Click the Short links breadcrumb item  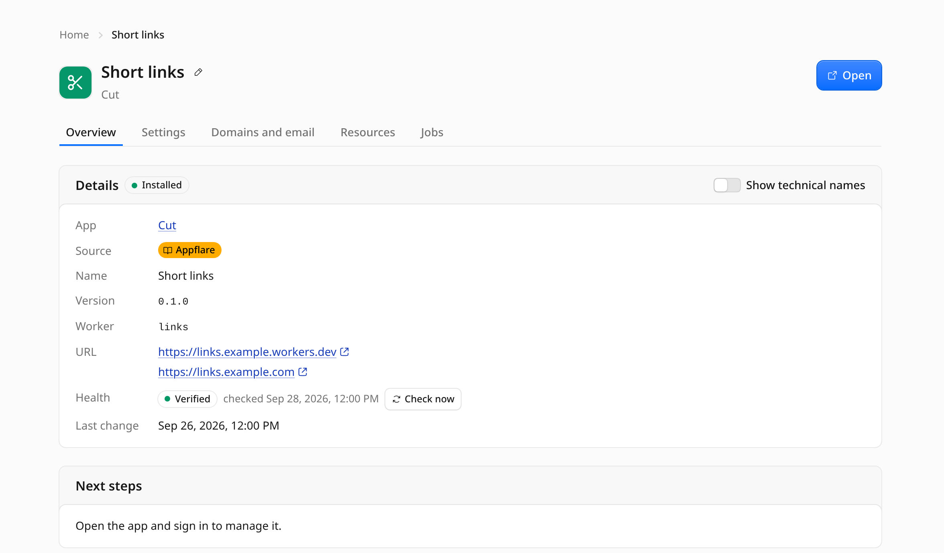(x=138, y=35)
